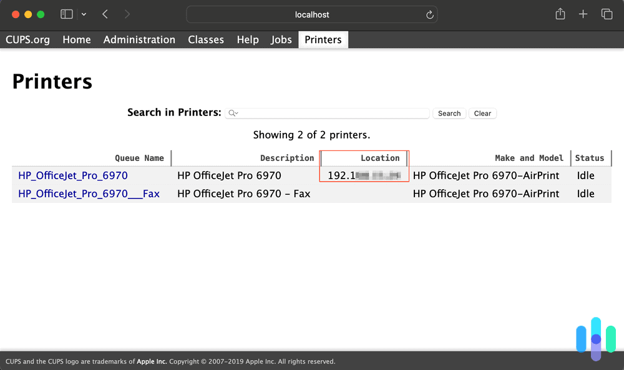Viewport: 624px width, 370px height.
Task: Toggle the Safari sidebar icon
Action: tap(66, 14)
